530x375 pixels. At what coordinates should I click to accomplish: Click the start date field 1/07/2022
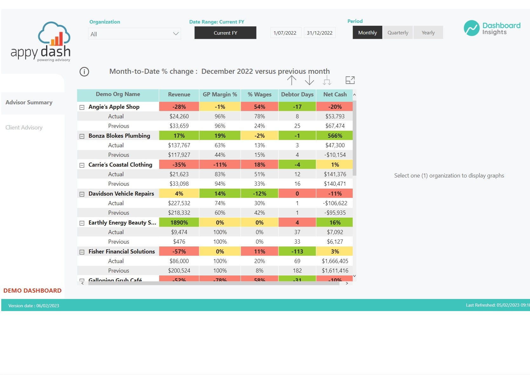coord(285,33)
